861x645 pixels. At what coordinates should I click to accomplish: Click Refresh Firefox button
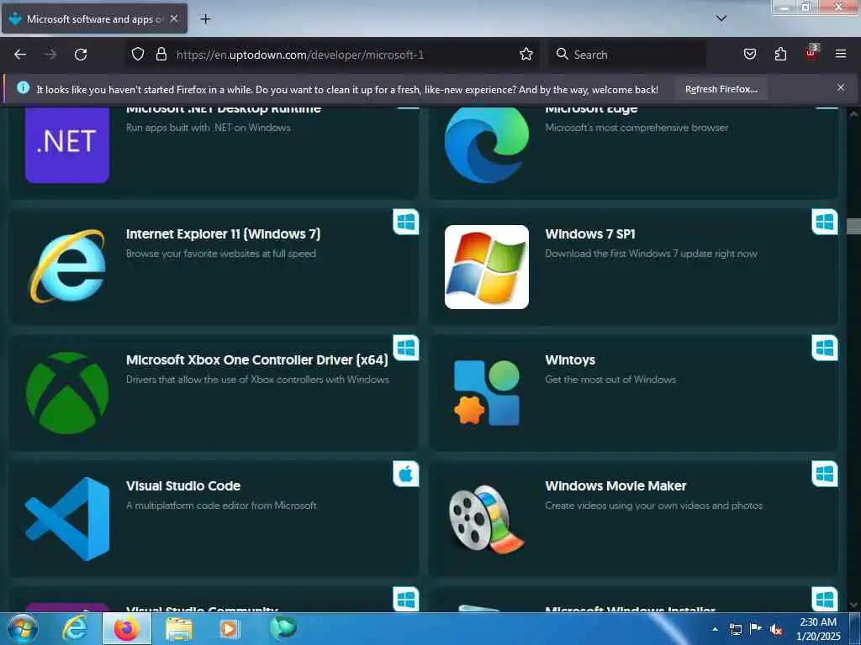721,89
